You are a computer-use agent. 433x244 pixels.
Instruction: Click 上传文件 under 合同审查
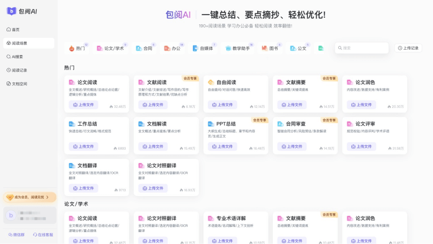pyautogui.click(x=292, y=146)
